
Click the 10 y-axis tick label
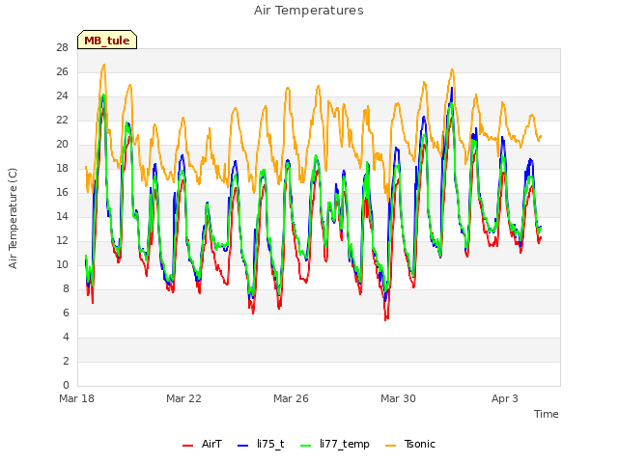click(62, 264)
